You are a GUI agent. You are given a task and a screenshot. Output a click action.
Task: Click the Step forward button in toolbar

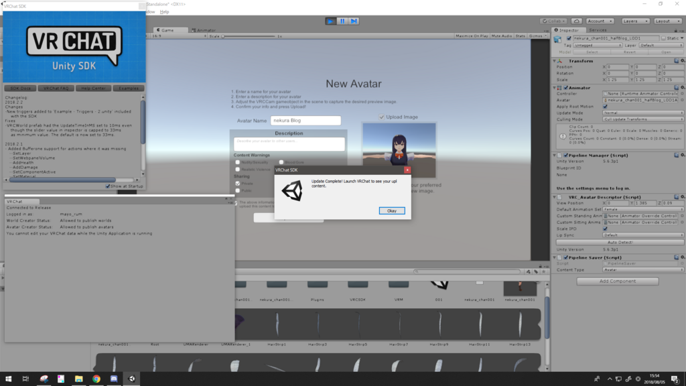pos(354,21)
